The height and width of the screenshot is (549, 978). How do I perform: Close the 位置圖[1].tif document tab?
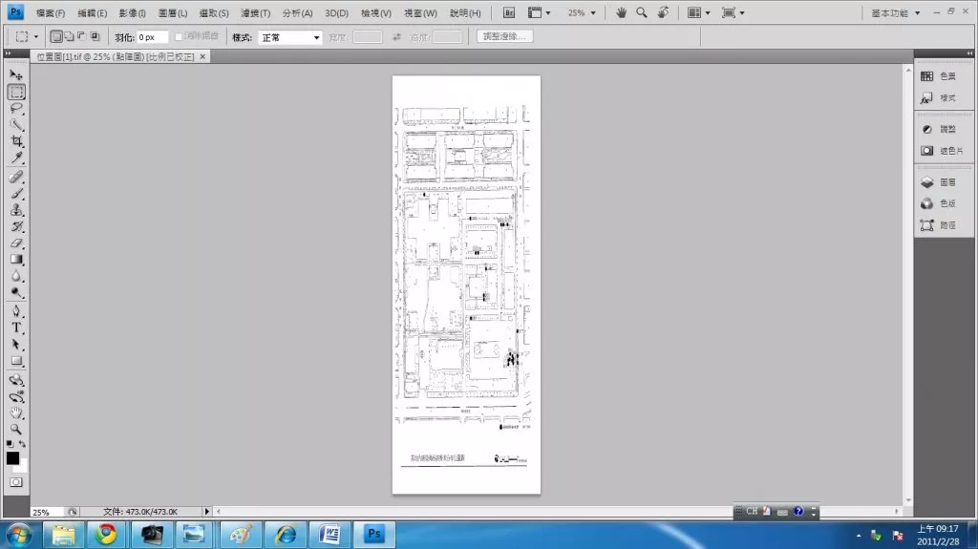(x=202, y=56)
